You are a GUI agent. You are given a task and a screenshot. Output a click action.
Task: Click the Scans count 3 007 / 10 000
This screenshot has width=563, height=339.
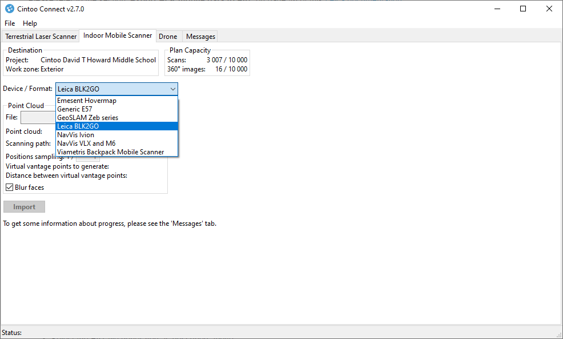pyautogui.click(x=227, y=60)
